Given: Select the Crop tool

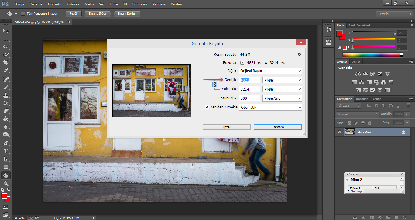Looking at the screenshot, I should click(6, 63).
